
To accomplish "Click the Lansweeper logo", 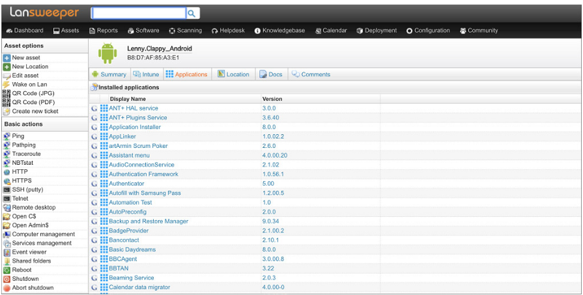I will [44, 12].
